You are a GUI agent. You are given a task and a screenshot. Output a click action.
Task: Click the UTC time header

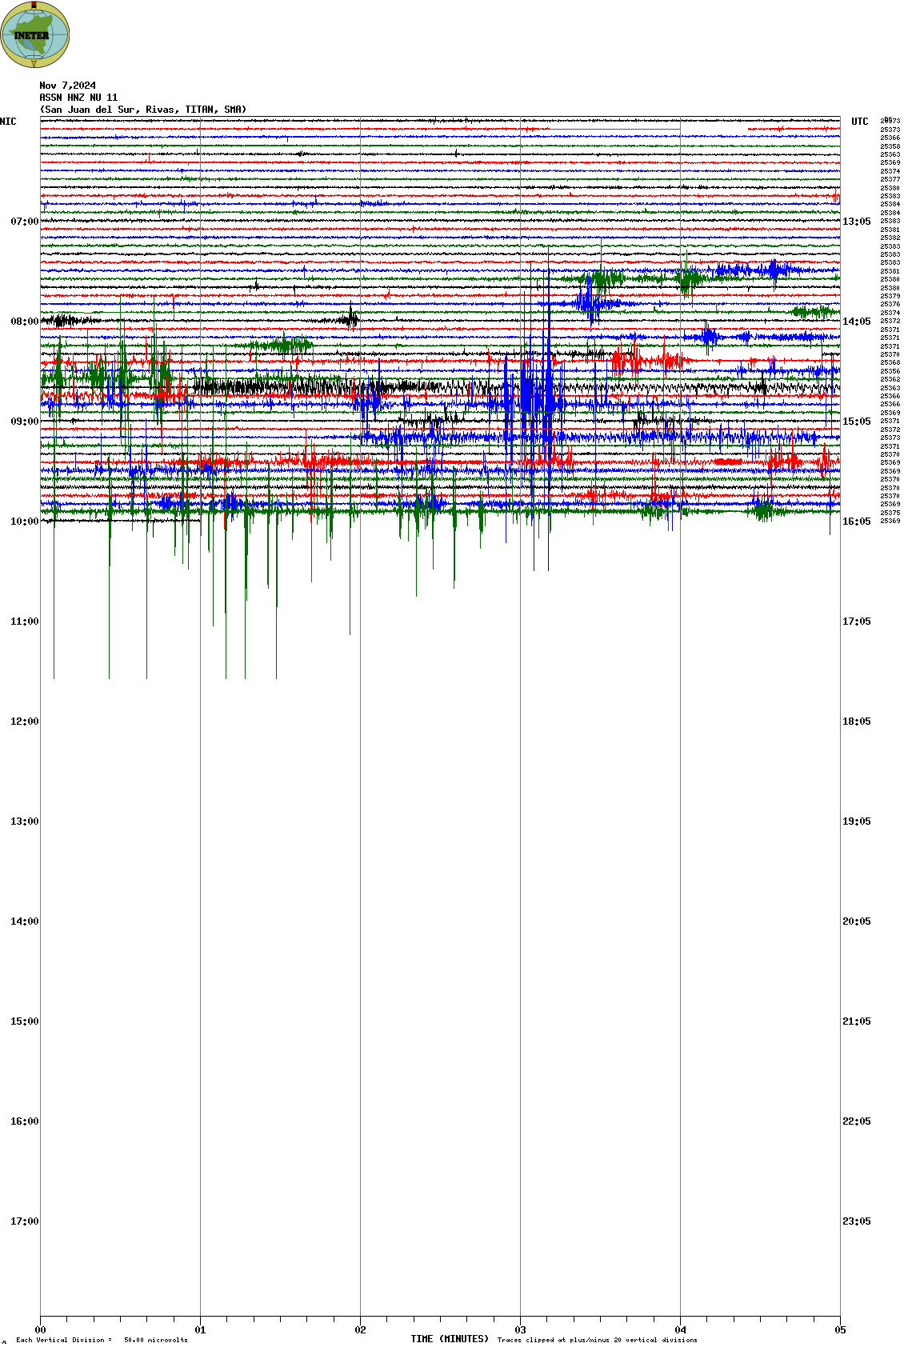(x=859, y=122)
